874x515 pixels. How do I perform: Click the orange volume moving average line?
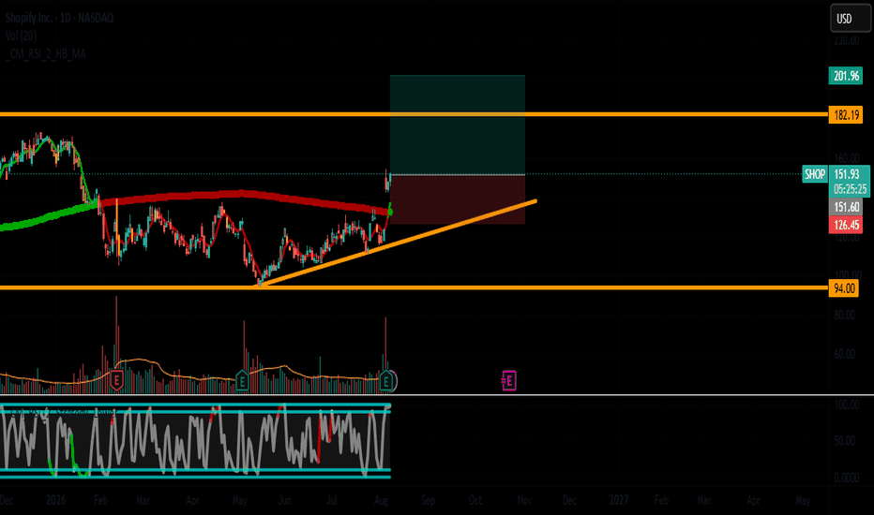tap(140, 360)
